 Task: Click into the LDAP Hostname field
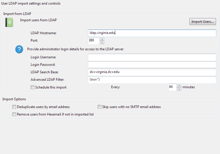[x=152, y=33]
